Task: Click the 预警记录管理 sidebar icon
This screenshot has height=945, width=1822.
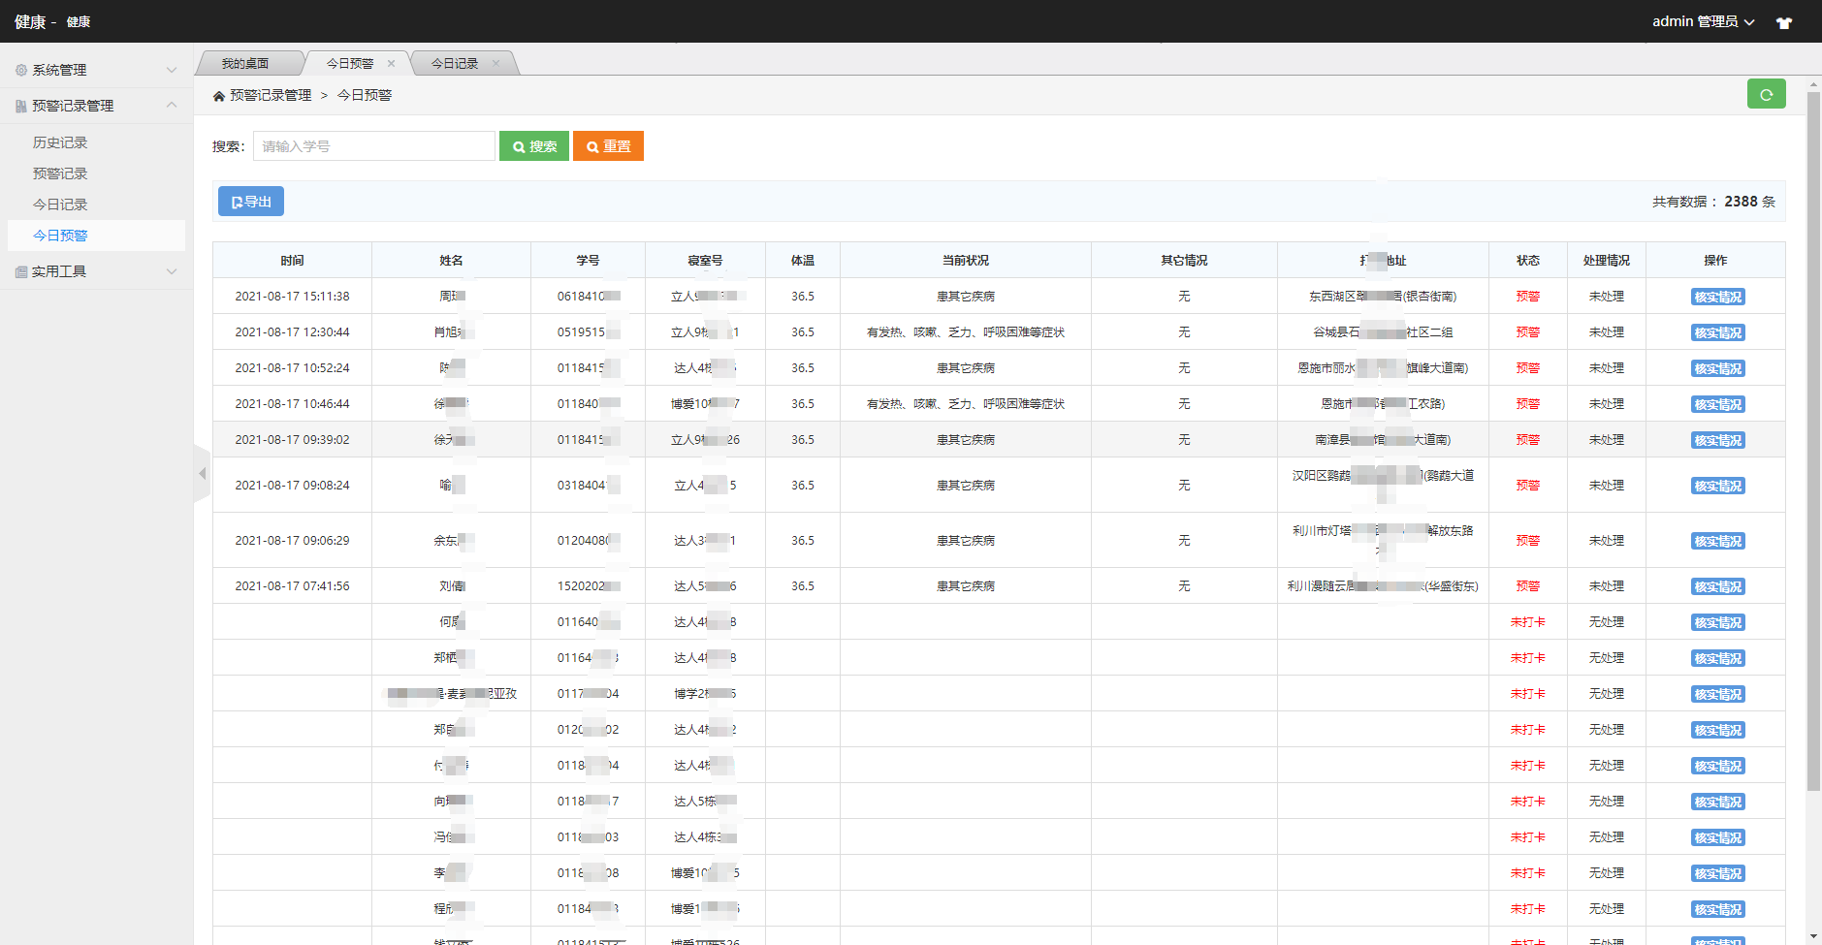Action: 21,106
